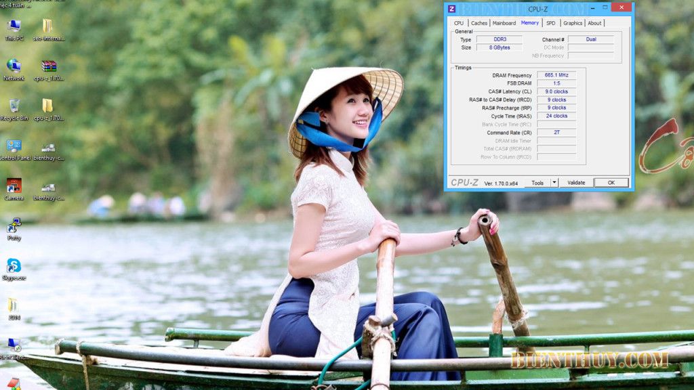Select the Skype.exe desktop icon

(x=14, y=269)
